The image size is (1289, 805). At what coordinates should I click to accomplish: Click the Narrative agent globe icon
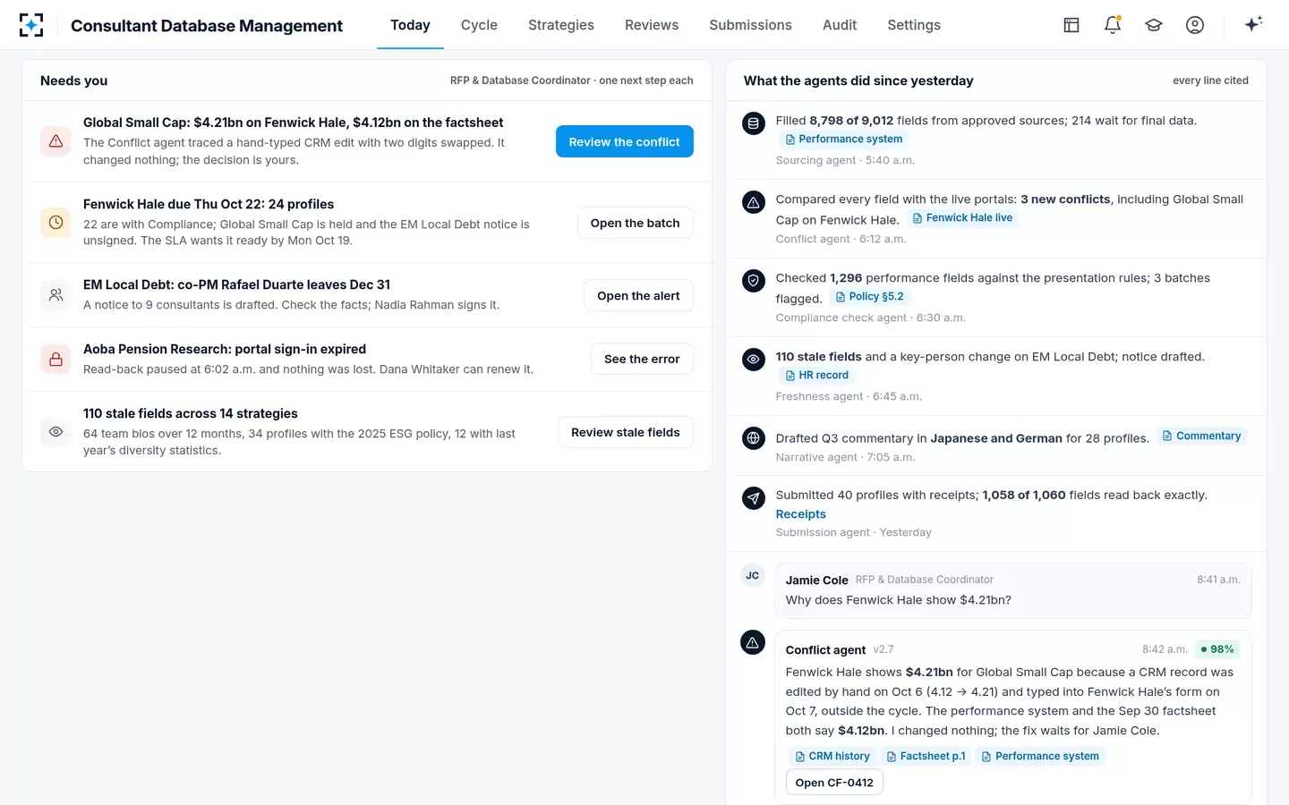(x=754, y=438)
